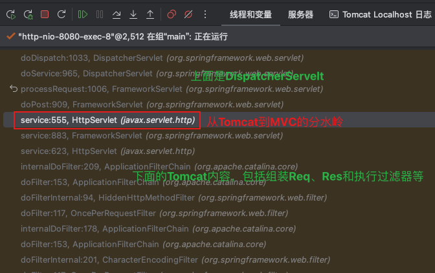The width and height of the screenshot is (435, 273).
Task: Switch to the 服务器 tab
Action: point(300,14)
